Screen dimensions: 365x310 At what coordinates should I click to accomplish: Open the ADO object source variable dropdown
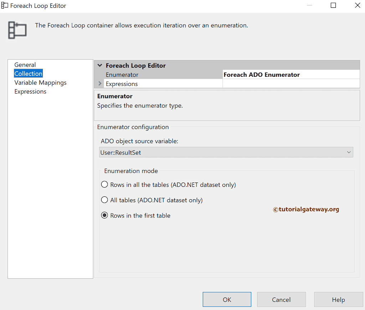coord(349,152)
